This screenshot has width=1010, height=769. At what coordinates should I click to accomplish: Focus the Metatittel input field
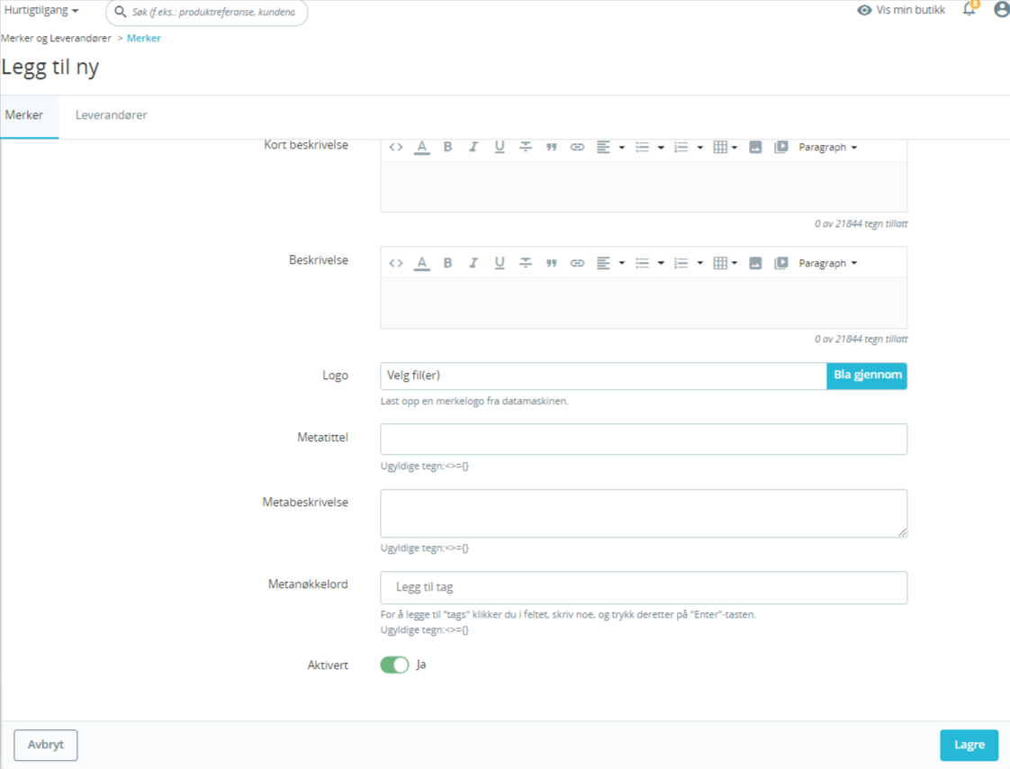tap(644, 439)
